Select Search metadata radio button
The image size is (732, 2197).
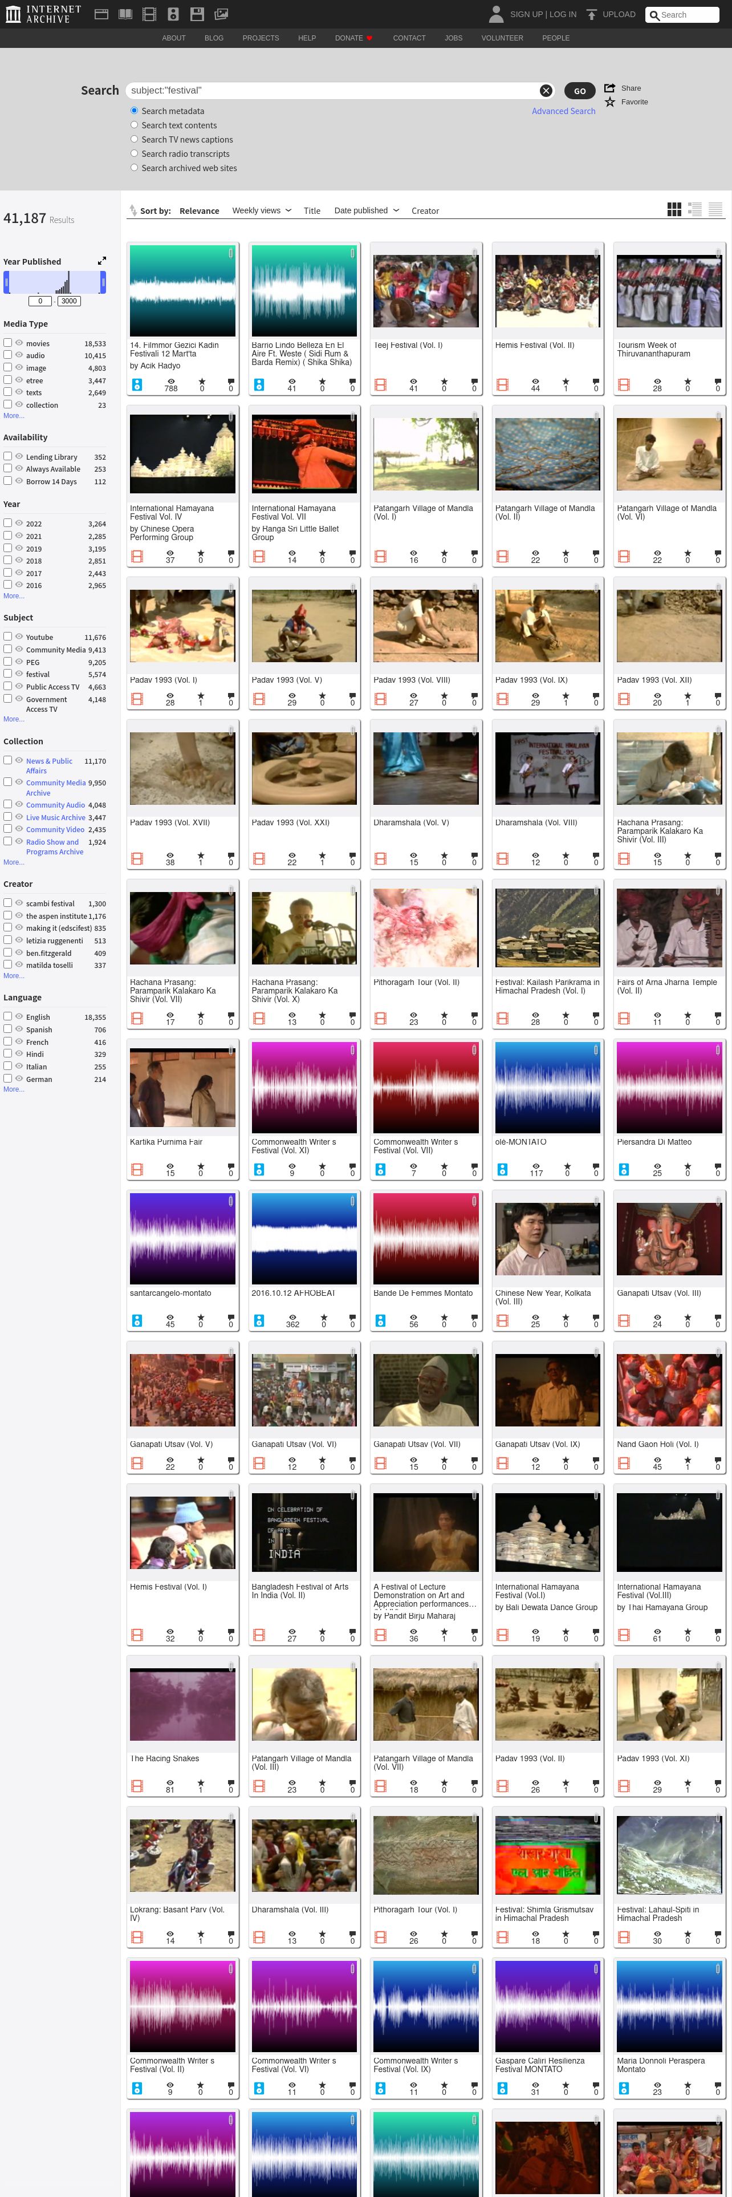click(134, 111)
